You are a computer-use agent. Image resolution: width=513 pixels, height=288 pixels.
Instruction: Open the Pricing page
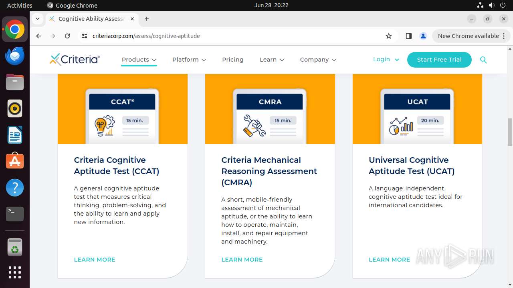[x=233, y=60]
